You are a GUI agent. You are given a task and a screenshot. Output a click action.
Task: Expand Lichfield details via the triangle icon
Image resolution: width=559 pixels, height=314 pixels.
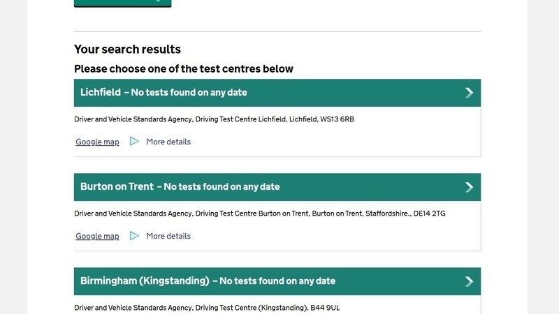[x=134, y=142]
